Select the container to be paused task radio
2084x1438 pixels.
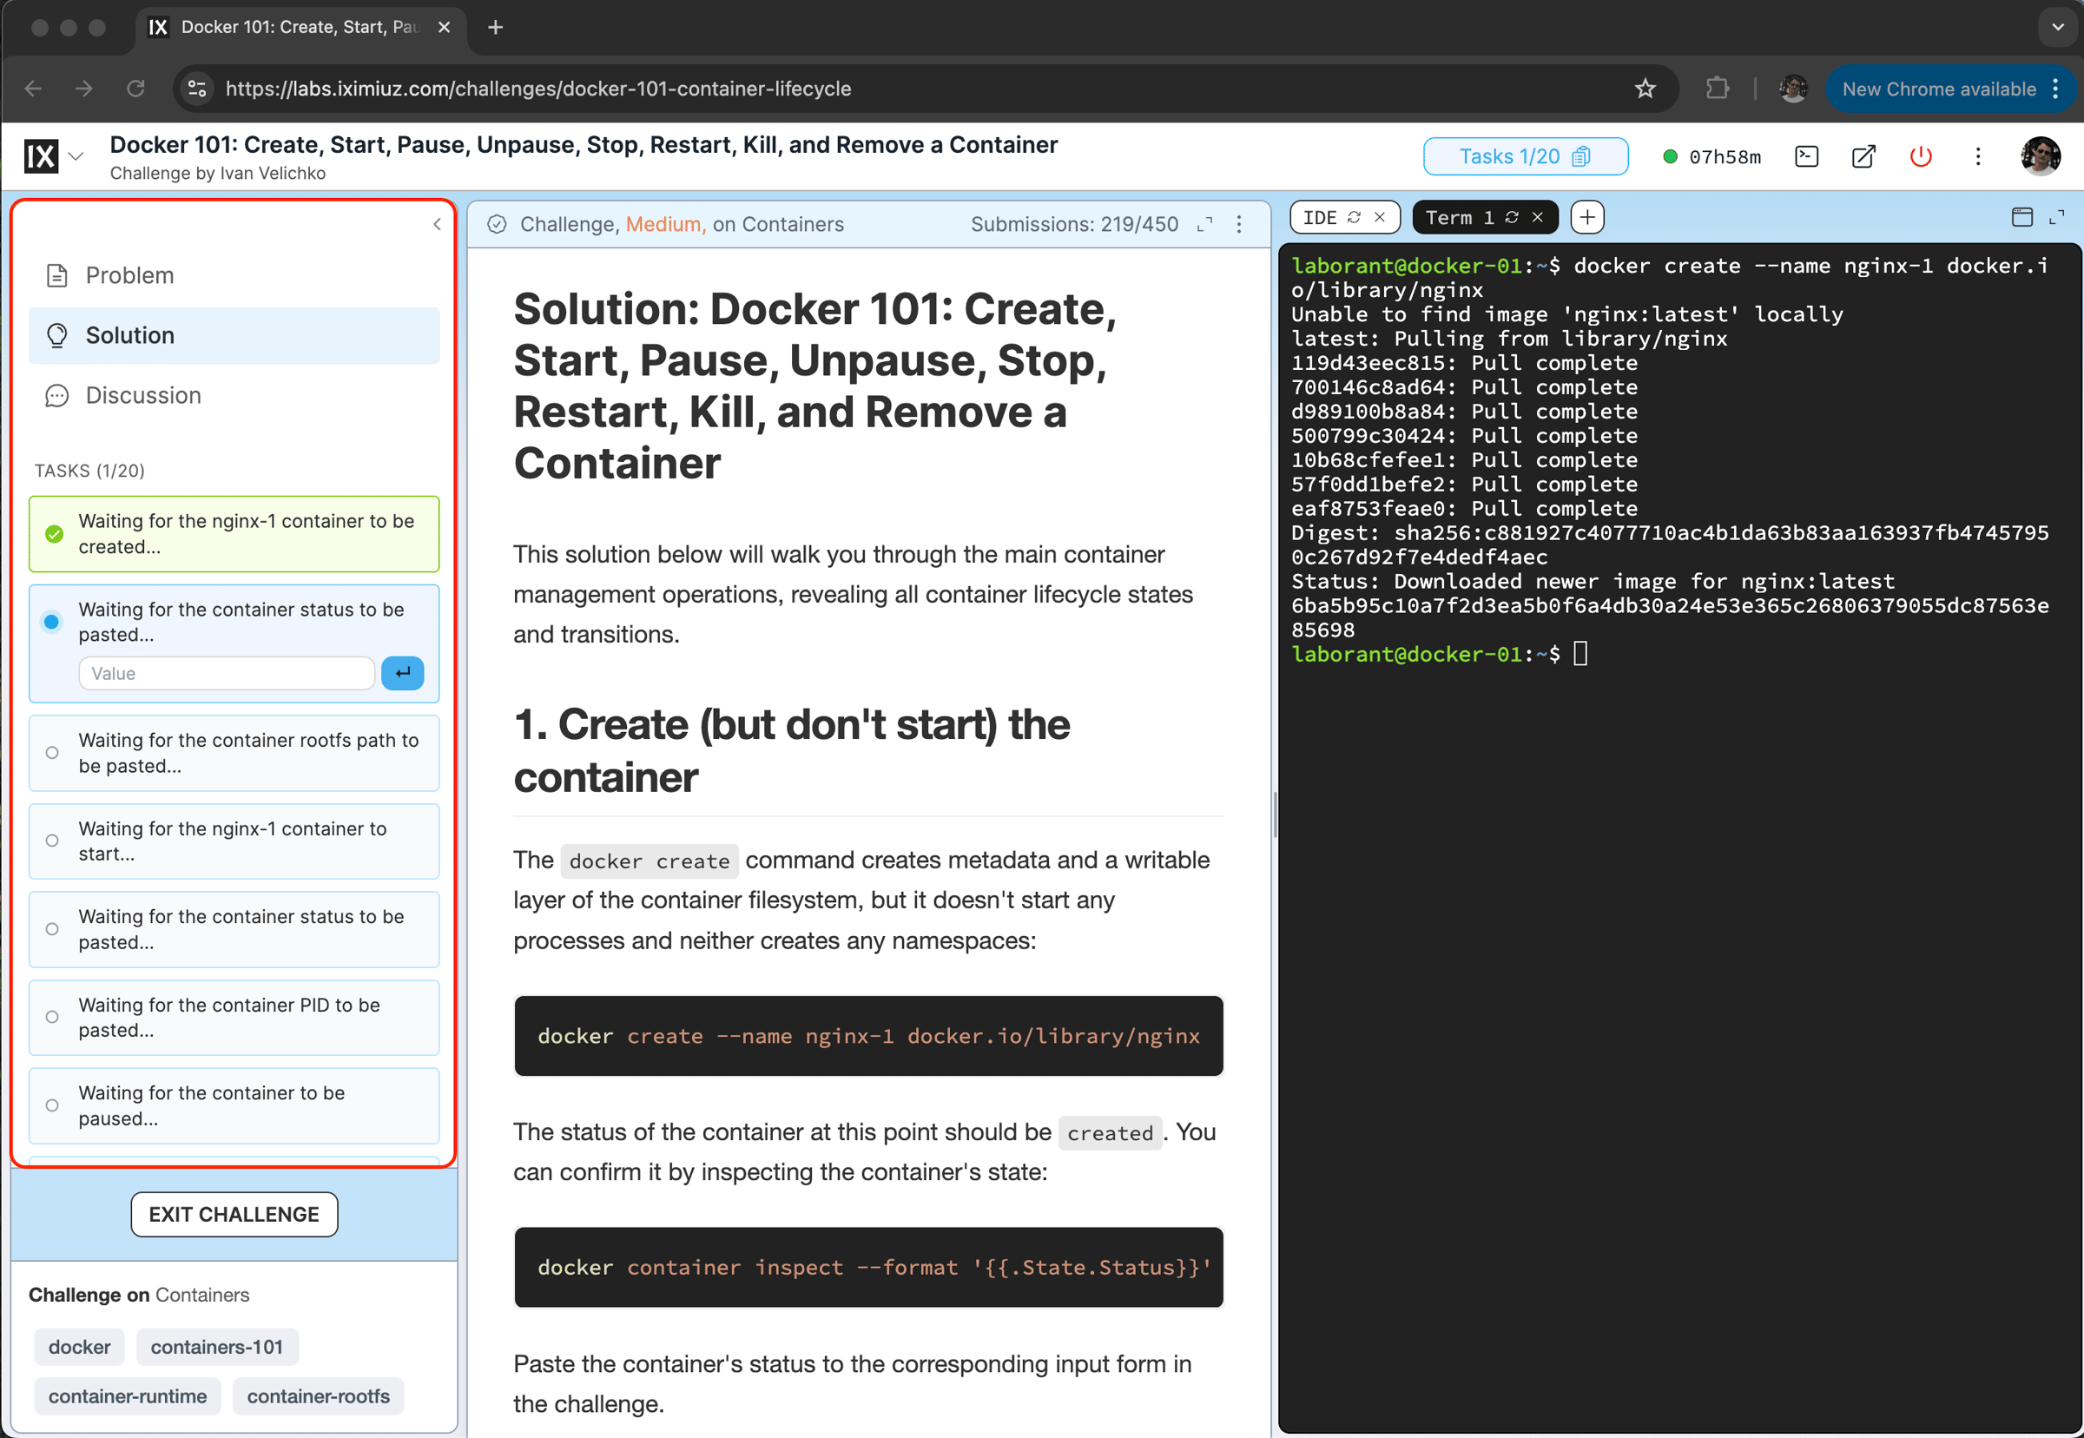[x=52, y=1105]
